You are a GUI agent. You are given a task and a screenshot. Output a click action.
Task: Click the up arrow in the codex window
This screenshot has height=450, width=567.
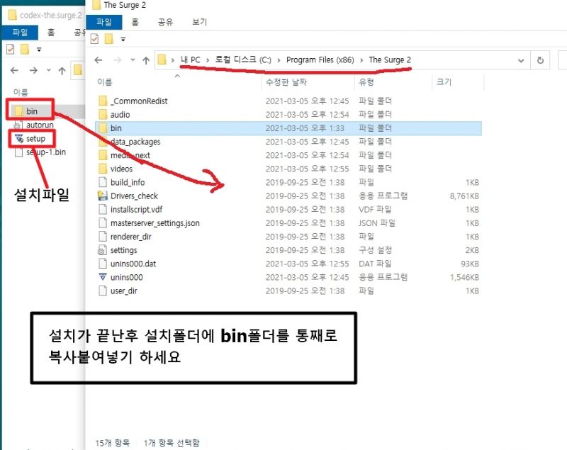pyautogui.click(x=62, y=70)
